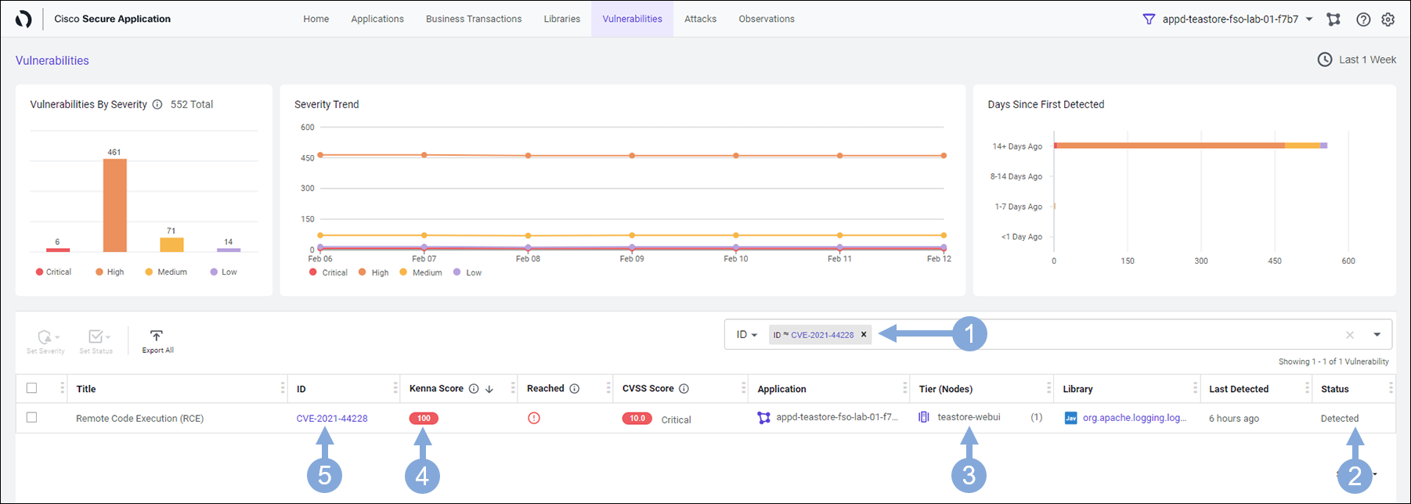Go to the Libraries tab
The image size is (1411, 504).
tap(561, 19)
